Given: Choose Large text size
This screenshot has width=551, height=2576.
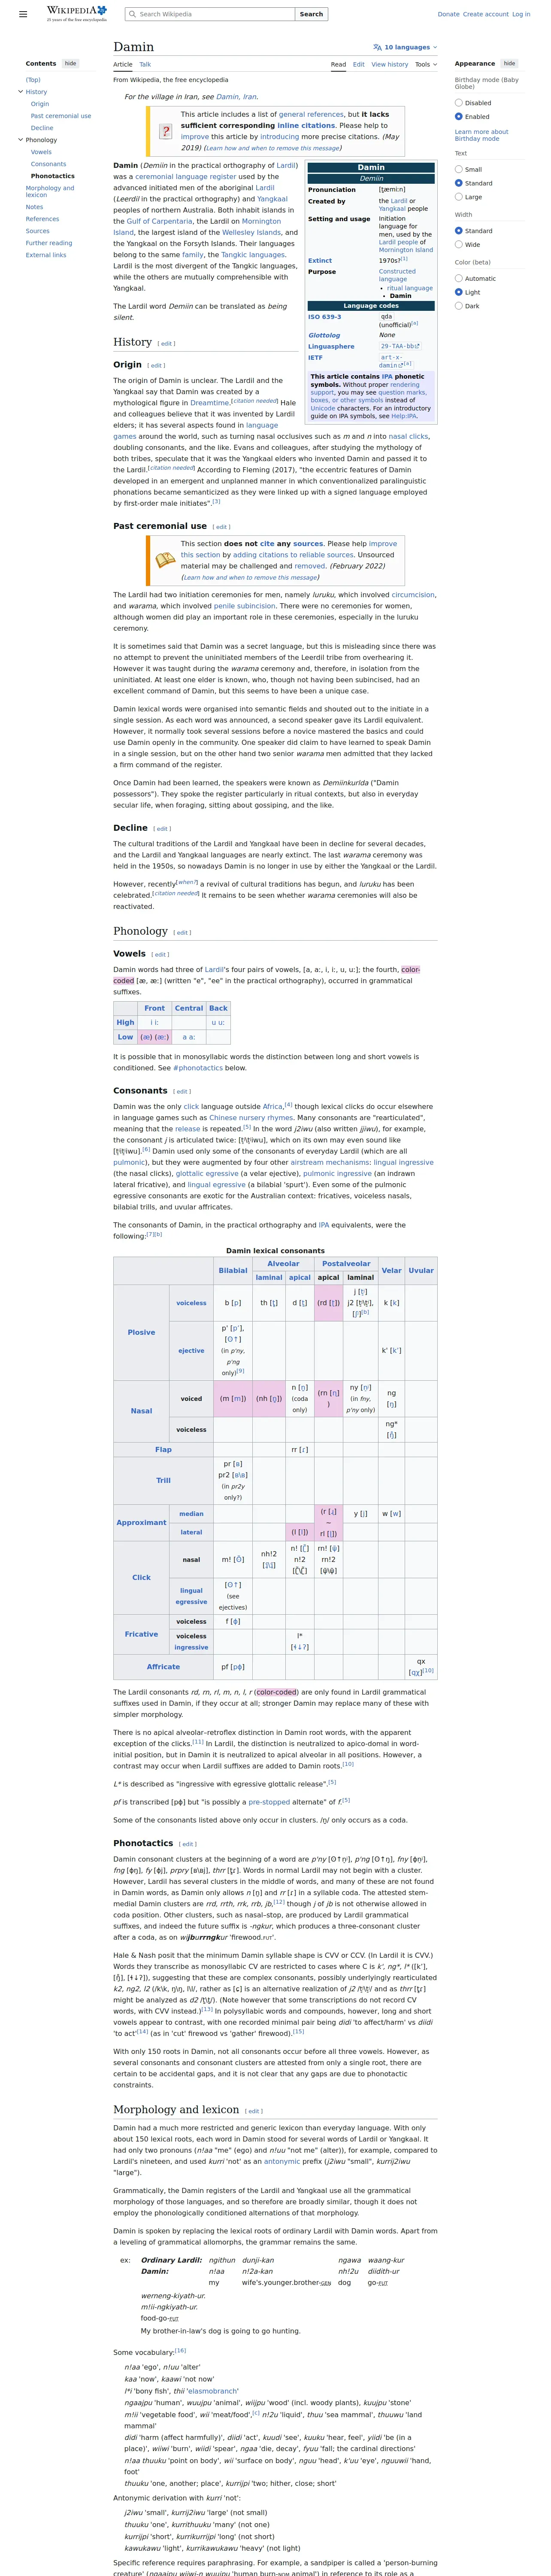Looking at the screenshot, I should coord(459,197).
